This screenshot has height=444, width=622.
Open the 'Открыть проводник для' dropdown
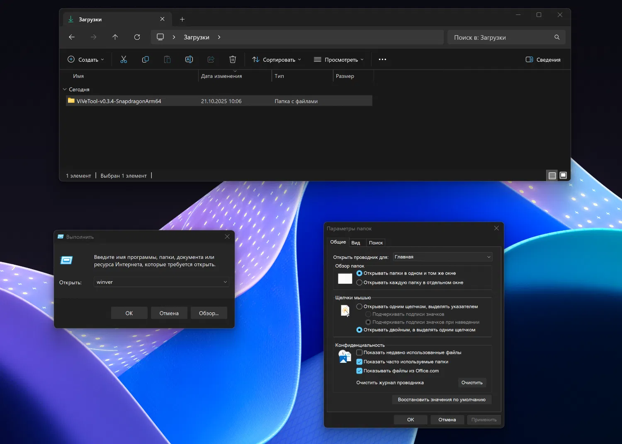point(442,257)
